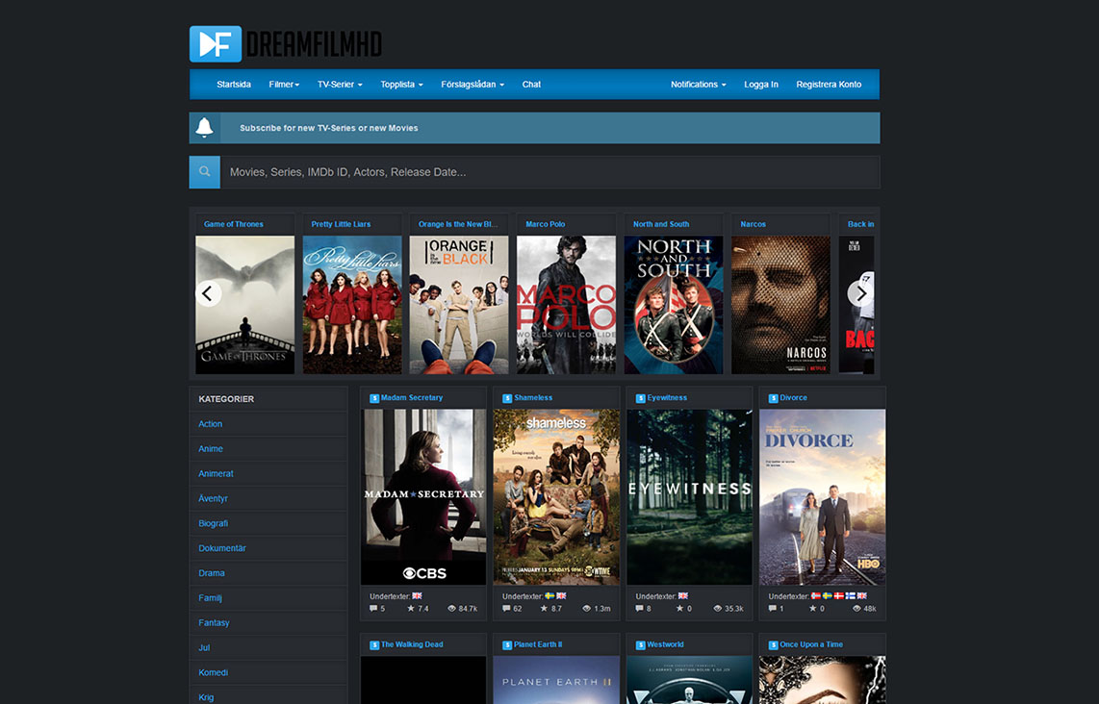Open the Divorce poster image

point(822,497)
